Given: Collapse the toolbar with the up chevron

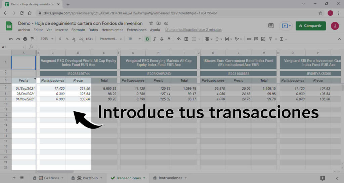Looking at the screenshot, I should point(339,39).
